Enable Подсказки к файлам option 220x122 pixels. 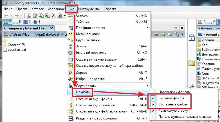[x=174, y=92]
